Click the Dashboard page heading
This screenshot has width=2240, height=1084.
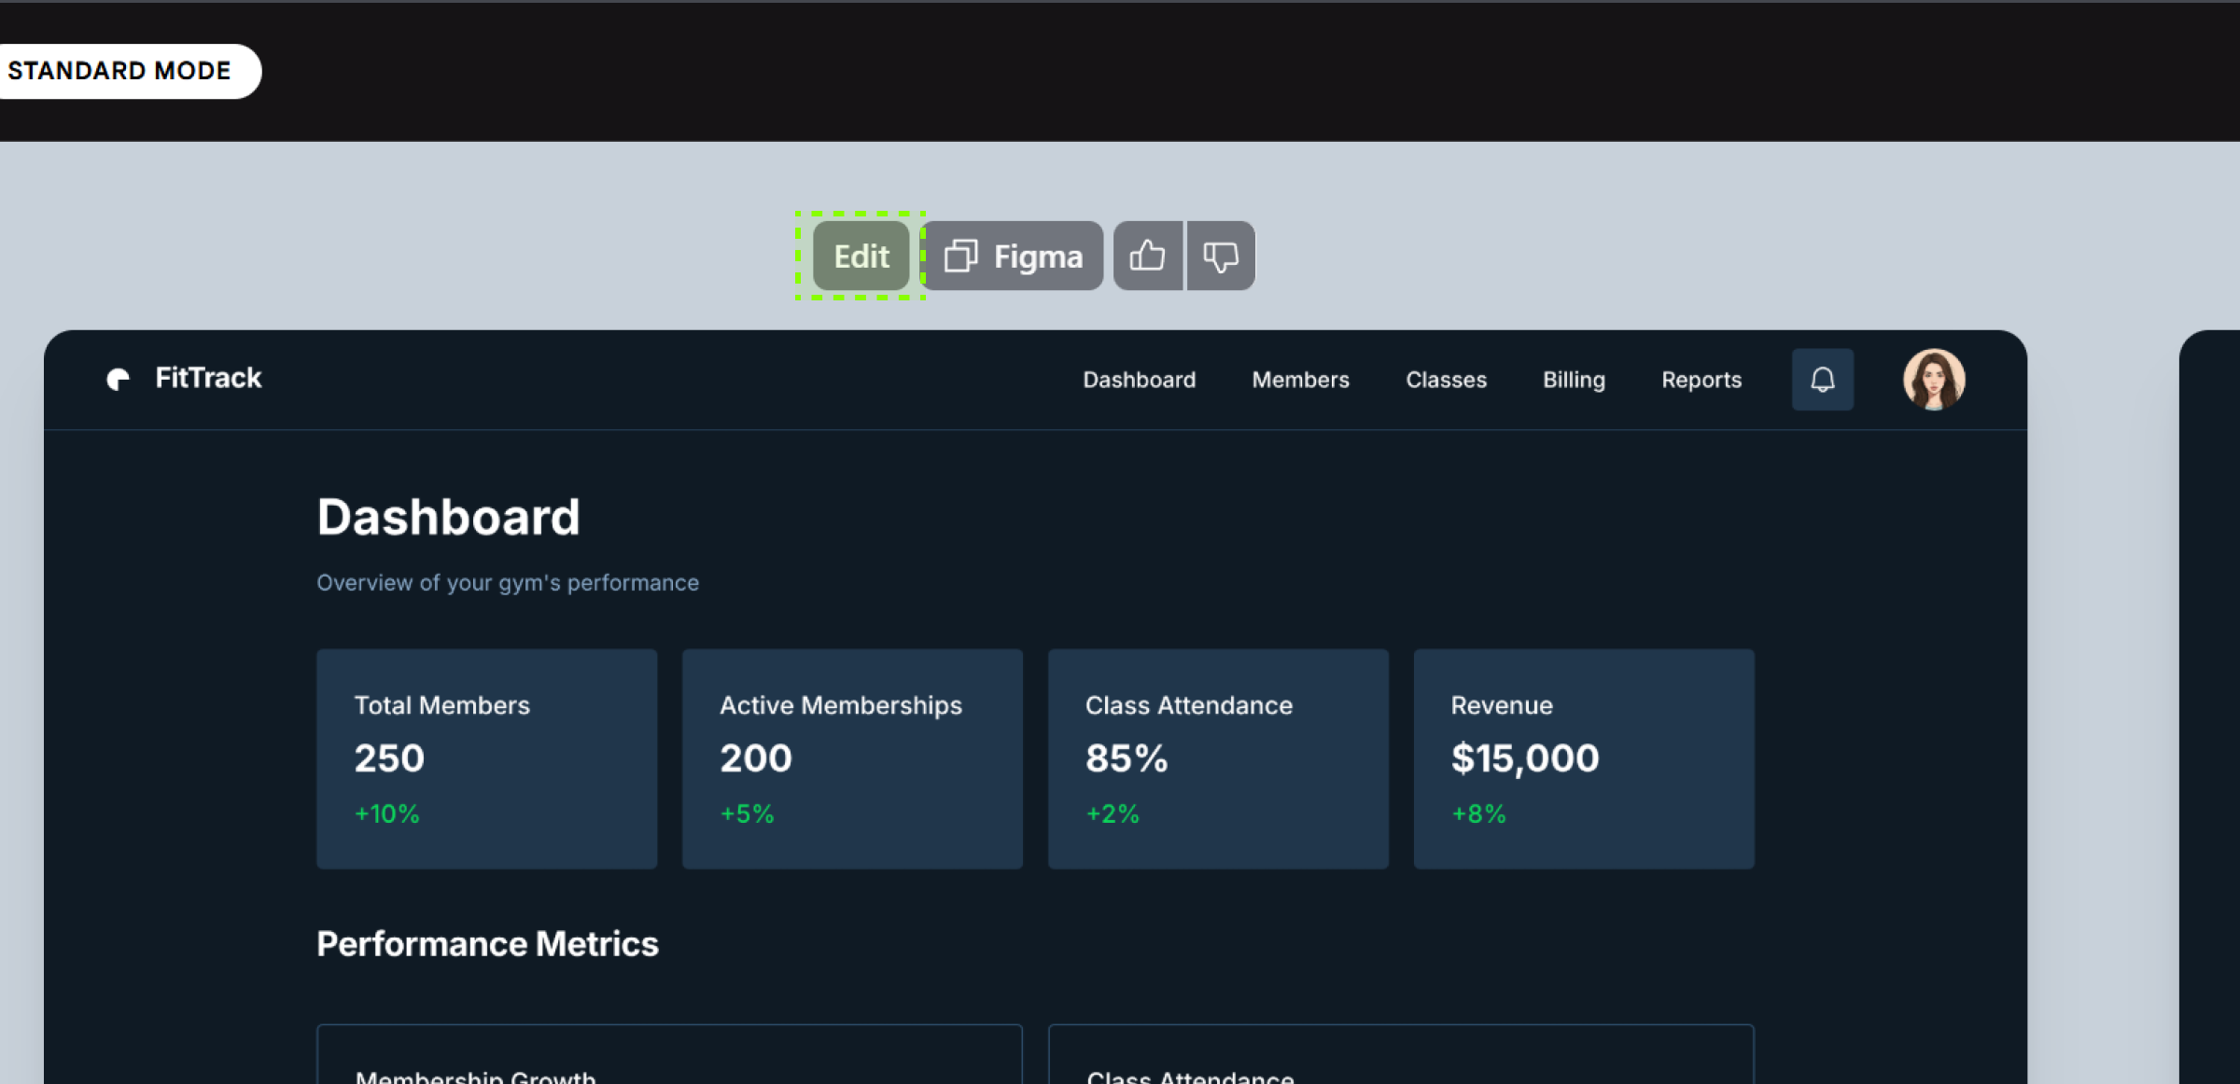[x=448, y=517]
